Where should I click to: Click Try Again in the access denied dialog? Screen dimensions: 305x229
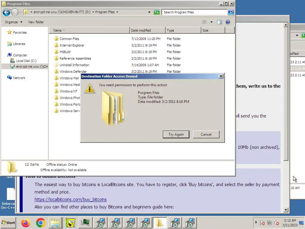click(176, 134)
